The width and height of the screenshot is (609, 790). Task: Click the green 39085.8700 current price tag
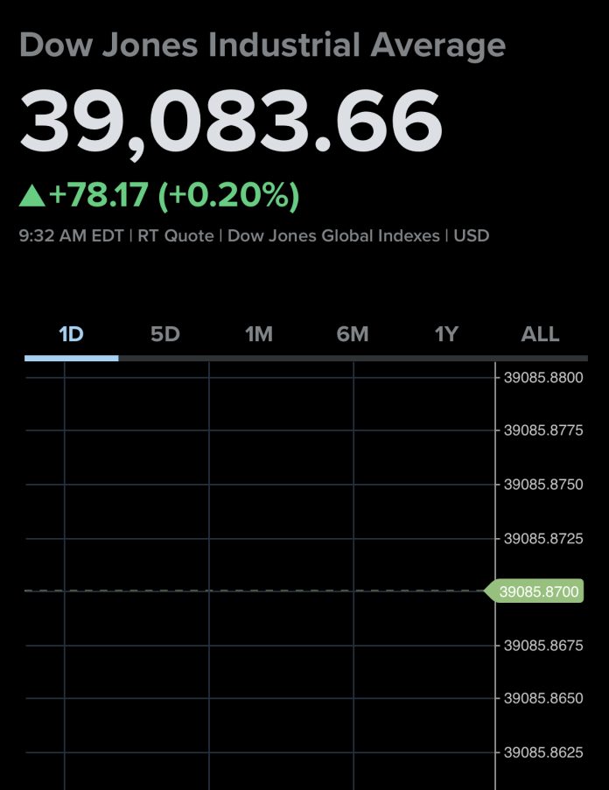[x=534, y=591]
